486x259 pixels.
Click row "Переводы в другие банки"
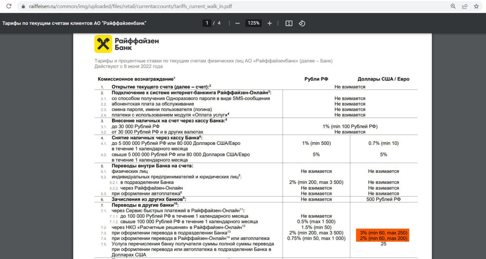pyautogui.click(x=144, y=205)
